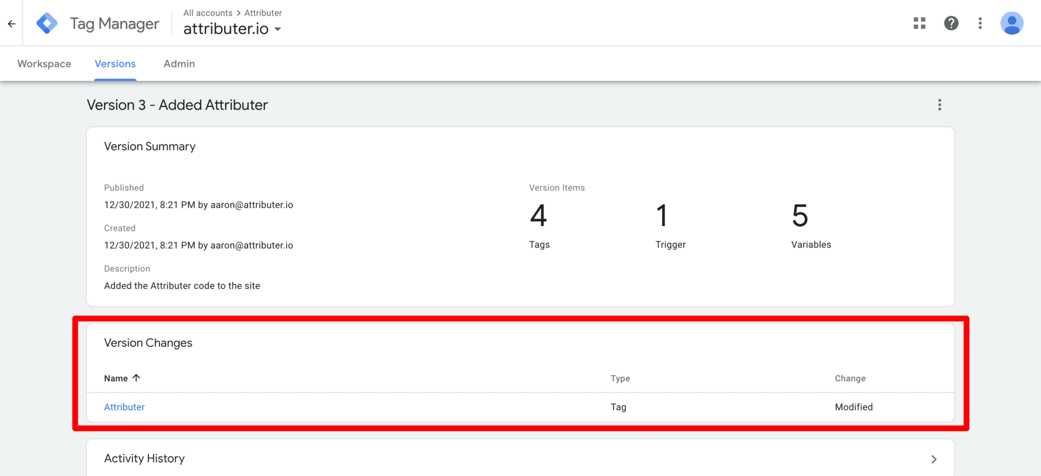
Task: Click the 'Version 3 - Added Attributer' title
Action: click(x=177, y=105)
